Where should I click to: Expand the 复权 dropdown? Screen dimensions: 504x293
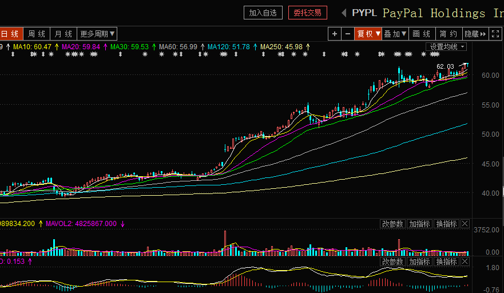[x=368, y=34]
